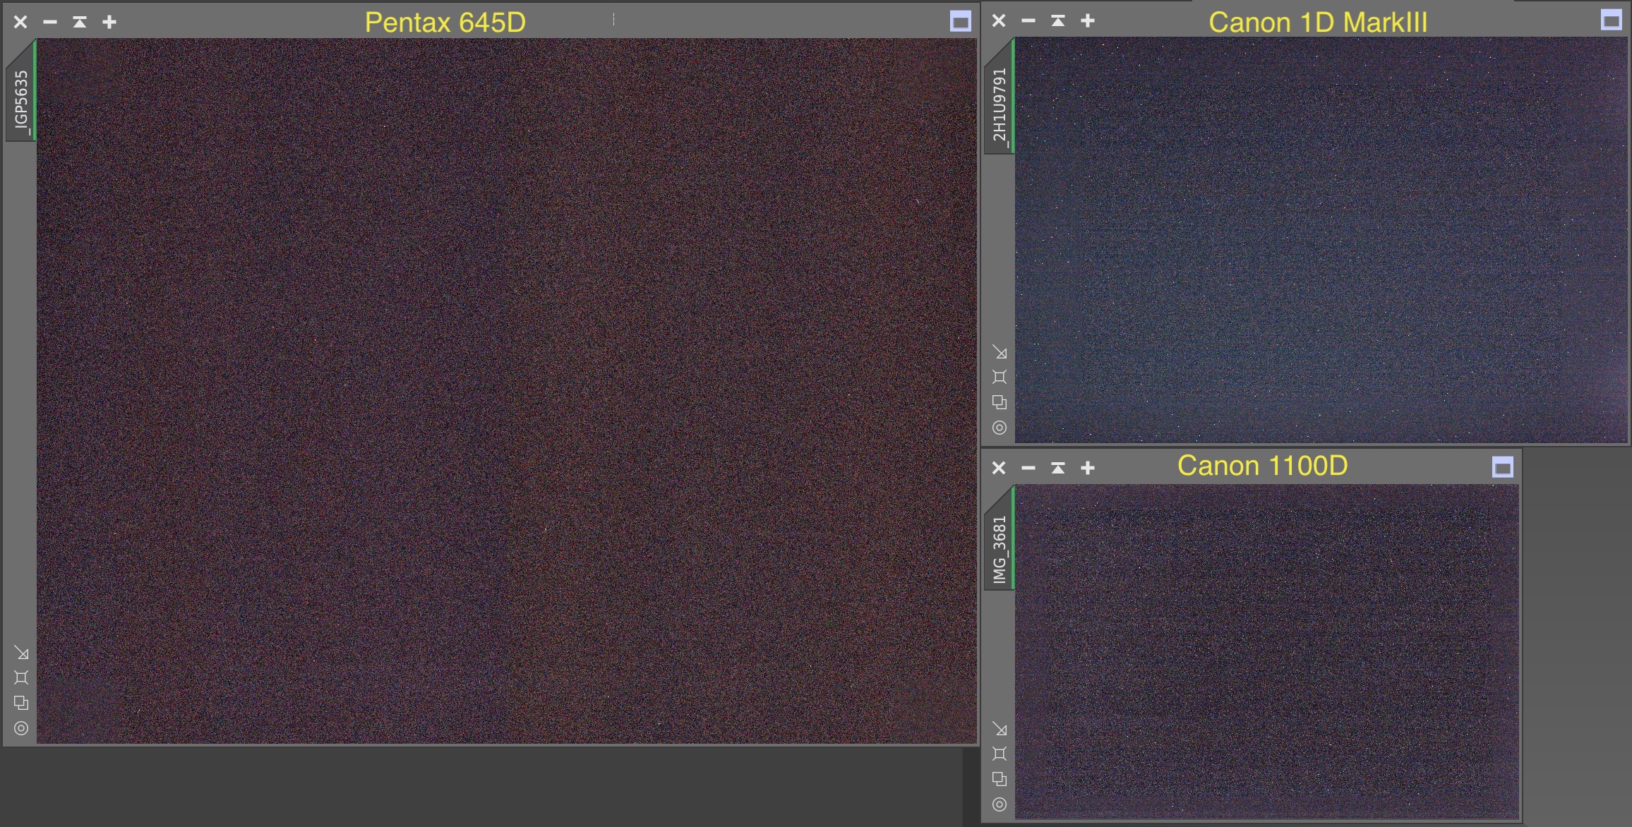Iconize the Canon 1D MarkIII window with the minus button
Viewport: 1632px width, 827px height.
(1028, 20)
